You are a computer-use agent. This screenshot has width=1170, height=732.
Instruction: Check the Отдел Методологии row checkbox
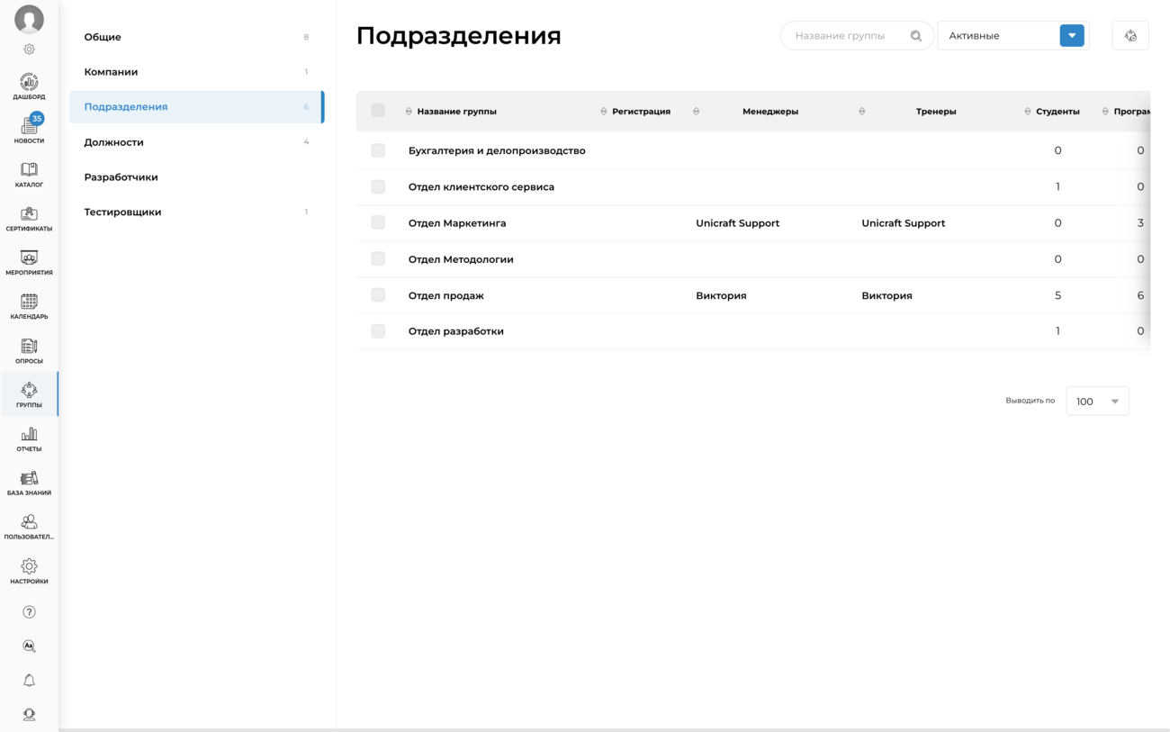coord(378,258)
